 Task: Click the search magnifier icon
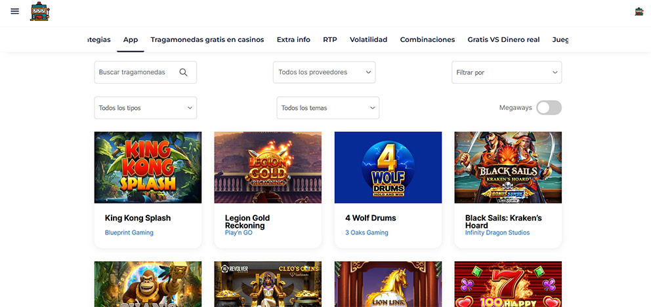pyautogui.click(x=183, y=72)
